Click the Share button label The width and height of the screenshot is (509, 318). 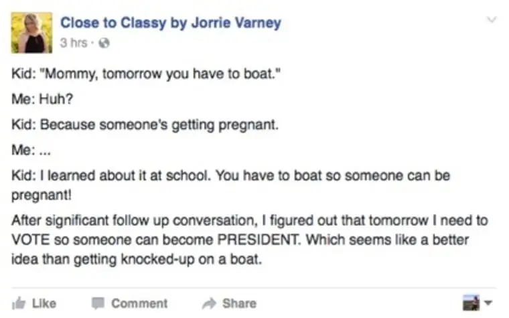(239, 303)
